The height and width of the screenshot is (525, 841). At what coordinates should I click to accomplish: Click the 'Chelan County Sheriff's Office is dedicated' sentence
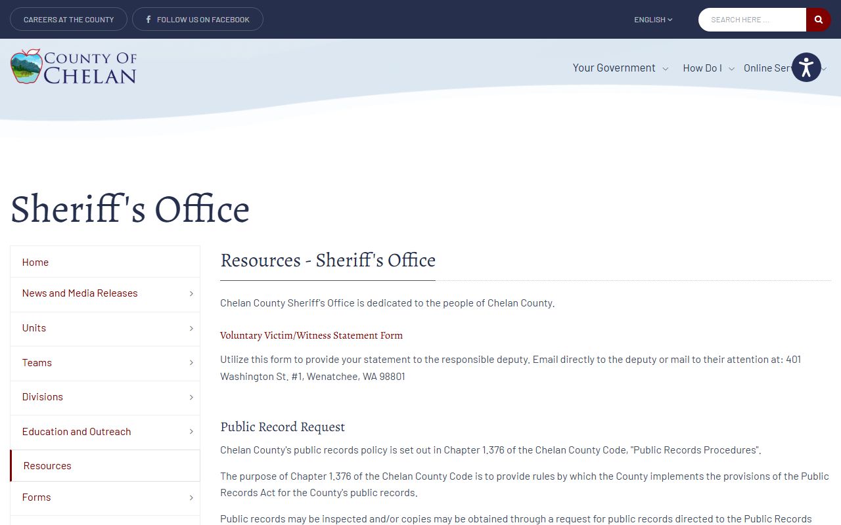point(388,303)
